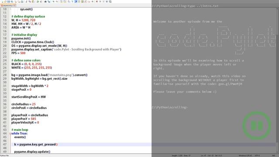Click run macro multiple times icon
Viewport: 279px width, 157px height.
107,2
